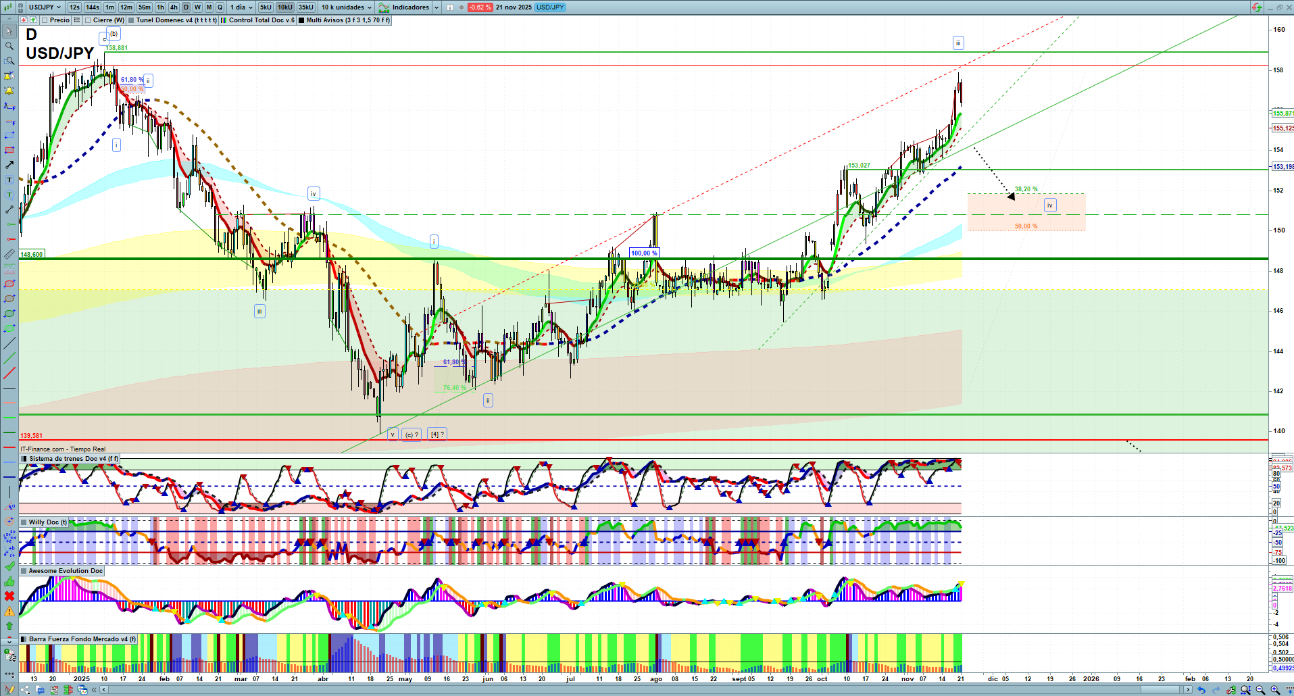
Task: Click the Tunel Domenec v4 color swatch
Action: click(x=131, y=20)
